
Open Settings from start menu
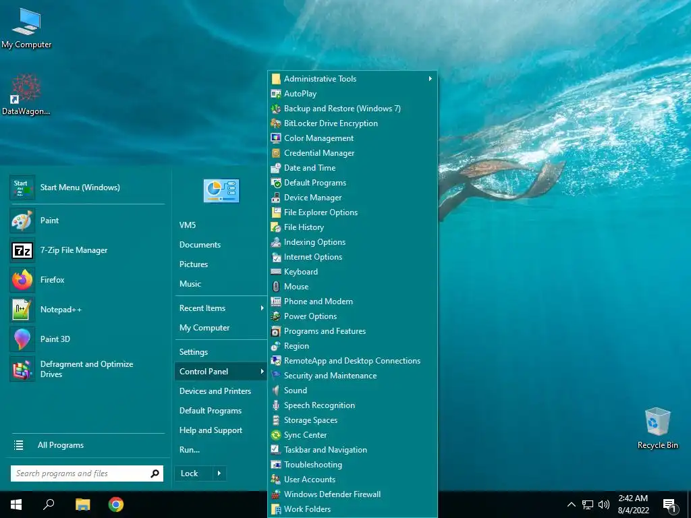pos(221,352)
